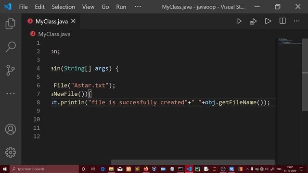Open the Search view in activity bar
Screen dimensions: 308x173
tap(11, 47)
